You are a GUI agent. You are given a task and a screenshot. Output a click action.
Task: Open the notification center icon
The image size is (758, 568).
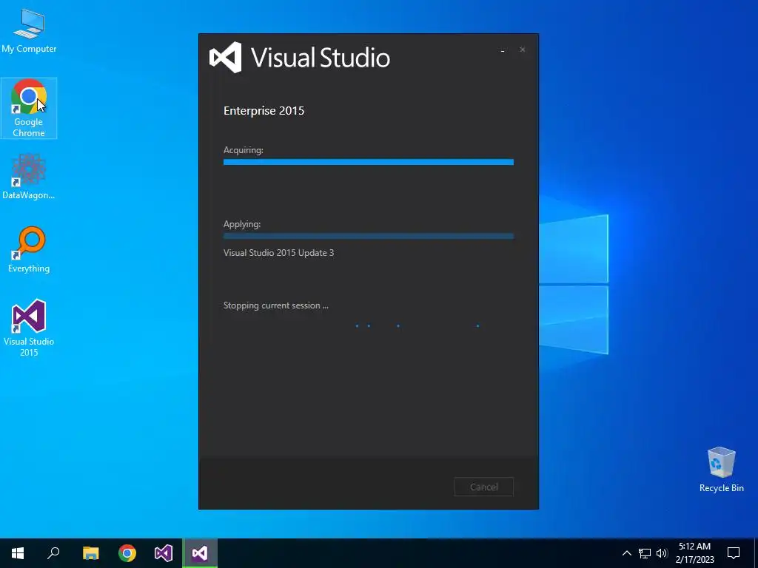point(734,553)
